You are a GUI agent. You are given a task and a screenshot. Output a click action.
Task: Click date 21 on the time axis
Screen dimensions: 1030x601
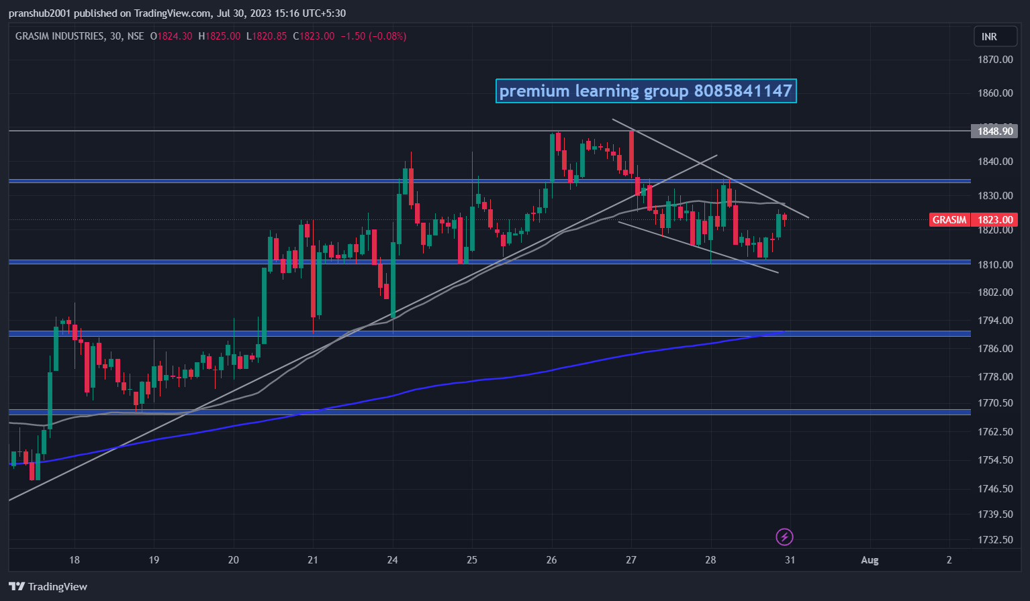(313, 559)
